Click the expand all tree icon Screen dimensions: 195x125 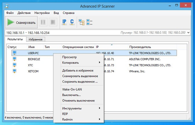81,22
